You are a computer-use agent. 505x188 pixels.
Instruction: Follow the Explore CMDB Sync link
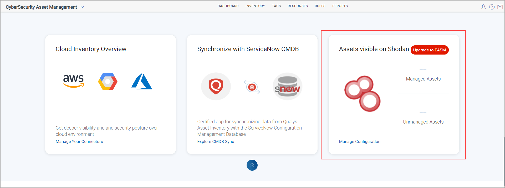click(x=216, y=142)
